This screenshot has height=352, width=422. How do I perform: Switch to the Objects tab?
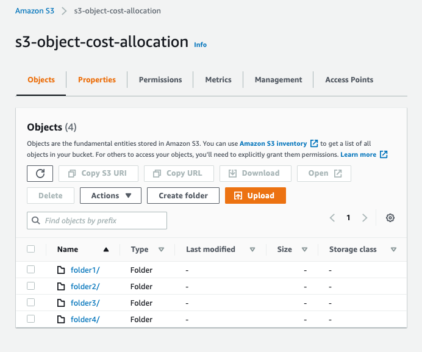[x=41, y=80]
